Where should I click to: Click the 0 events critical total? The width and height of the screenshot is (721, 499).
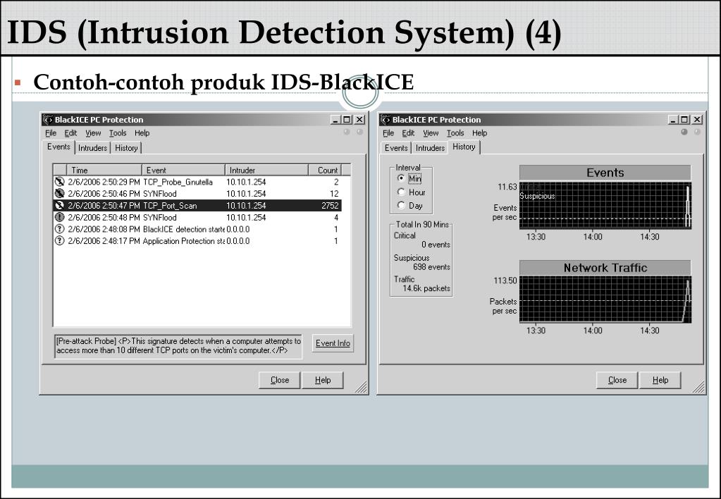click(x=436, y=245)
